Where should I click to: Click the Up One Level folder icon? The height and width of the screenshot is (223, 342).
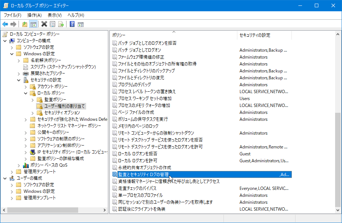pos(24,24)
